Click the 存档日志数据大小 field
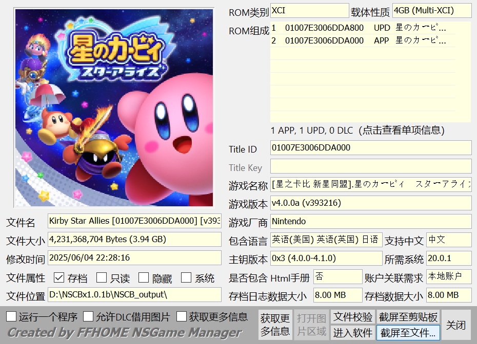Screen dimensions: 477x344 pos(338,295)
